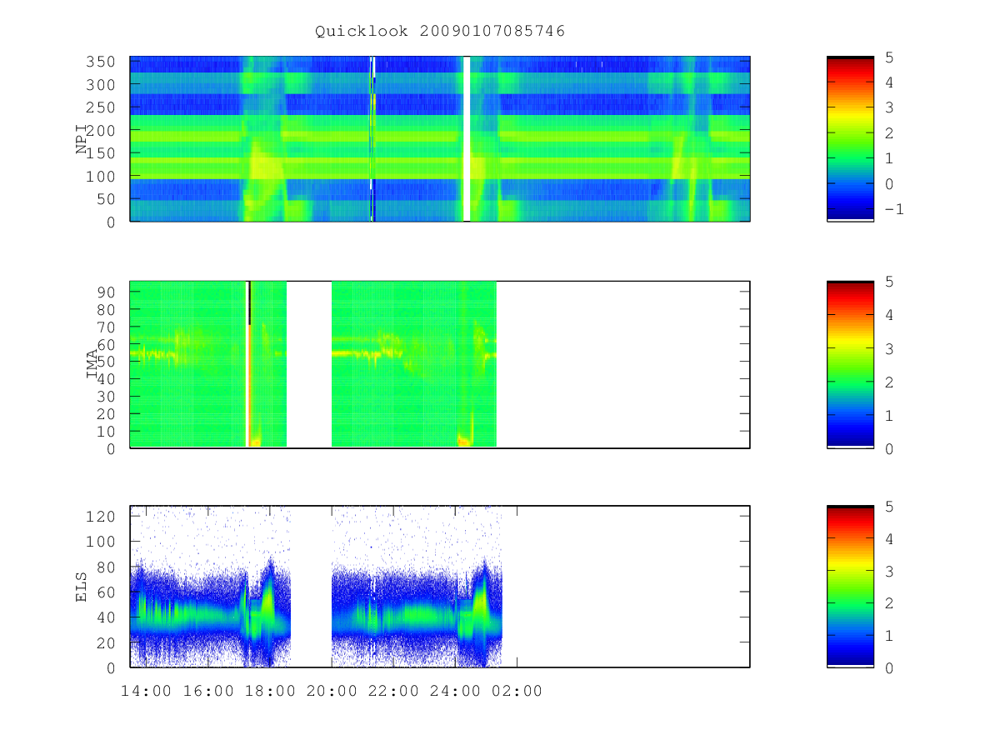Click the 14:00 time axis label

tap(147, 692)
